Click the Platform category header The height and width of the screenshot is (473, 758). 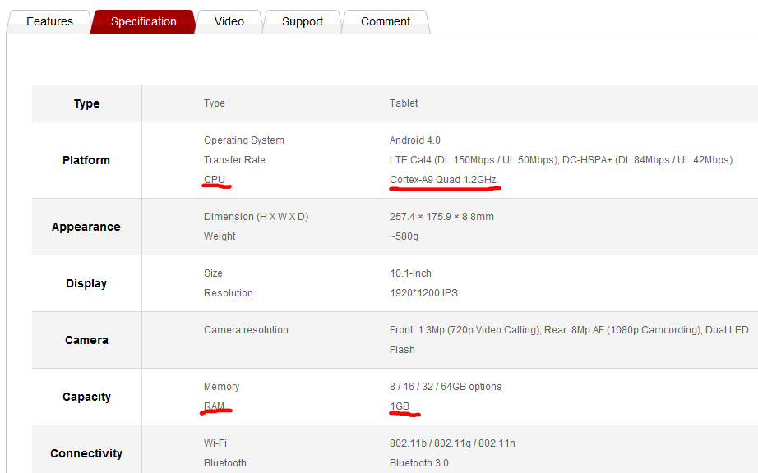pyautogui.click(x=86, y=160)
